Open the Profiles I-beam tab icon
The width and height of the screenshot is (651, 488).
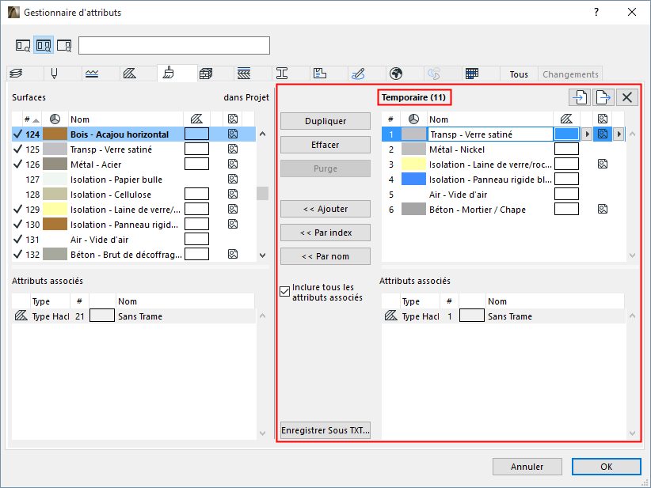[x=282, y=74]
